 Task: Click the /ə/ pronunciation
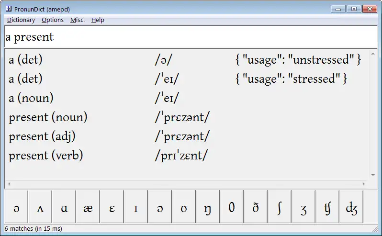coord(163,60)
